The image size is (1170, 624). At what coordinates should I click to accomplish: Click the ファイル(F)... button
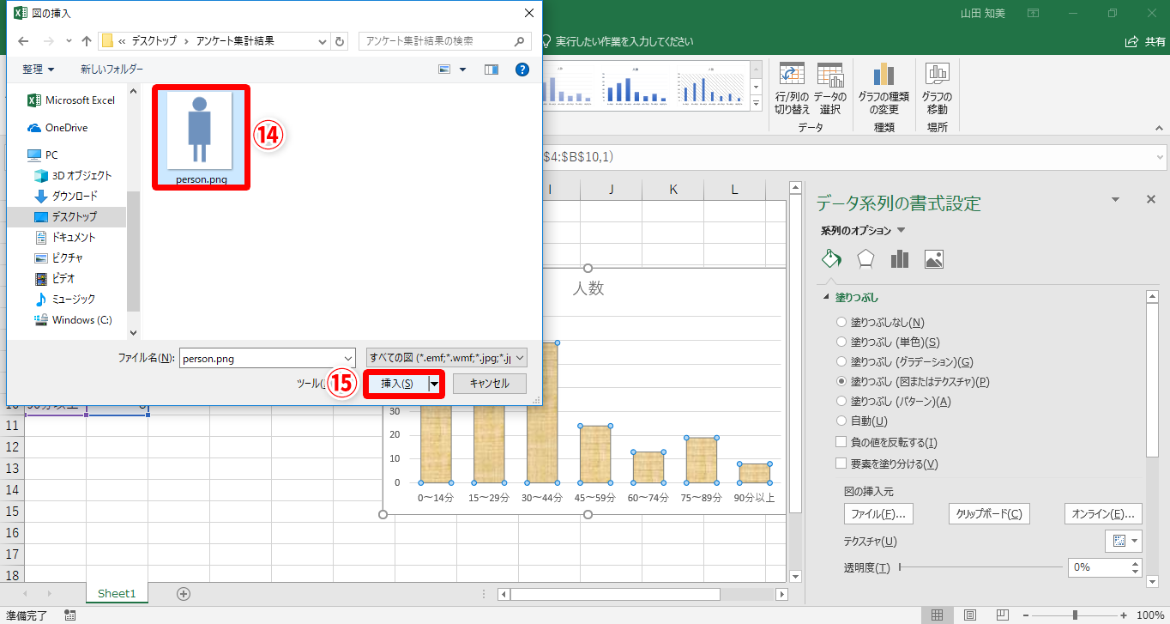point(878,514)
